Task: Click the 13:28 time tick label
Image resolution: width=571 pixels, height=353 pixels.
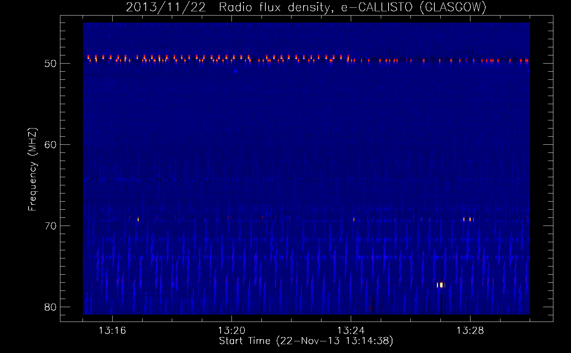Action: [470, 331]
